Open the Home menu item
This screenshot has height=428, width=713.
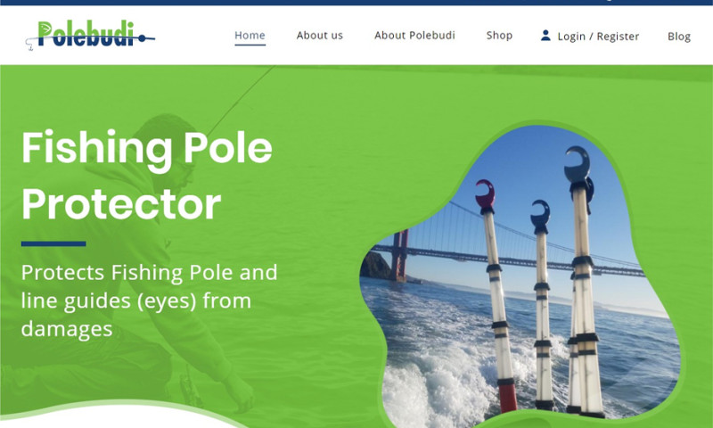tap(250, 36)
